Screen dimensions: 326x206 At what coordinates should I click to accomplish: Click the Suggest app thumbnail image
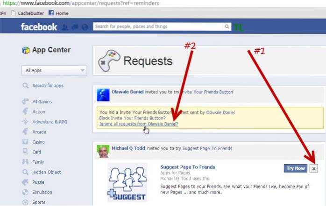pos(127,182)
